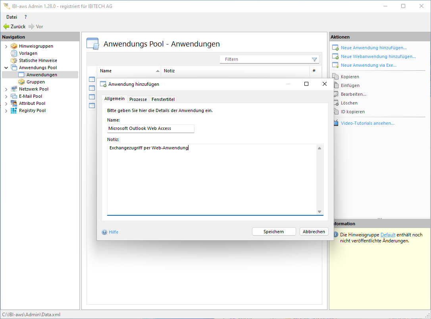
Task: Click the green Zurück back arrow icon
Action: tap(6, 27)
